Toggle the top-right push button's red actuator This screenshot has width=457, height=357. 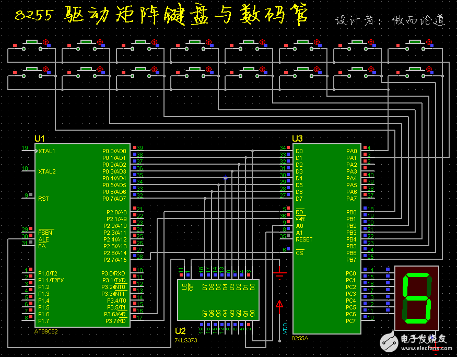pos(426,42)
